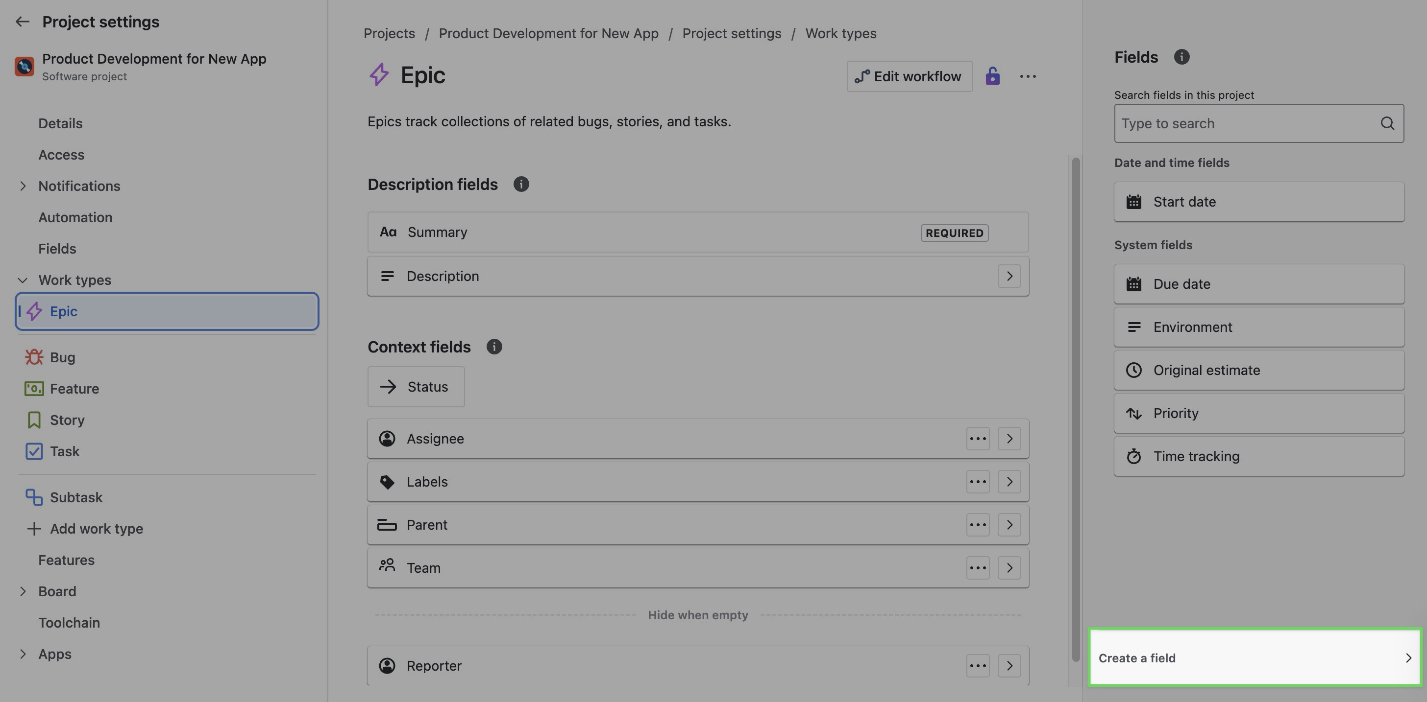The width and height of the screenshot is (1427, 702).
Task: Click the Edit workflow button
Action: click(909, 76)
